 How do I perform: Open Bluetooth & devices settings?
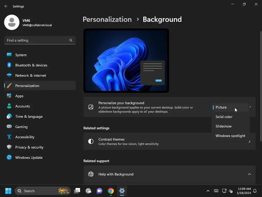(40, 65)
